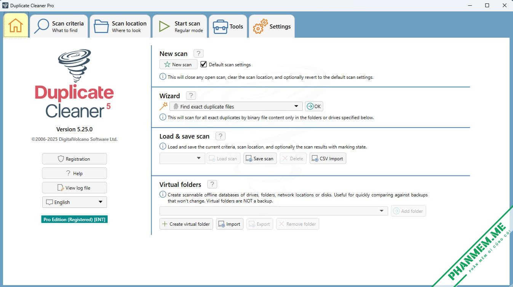Click the Version 5.25.0 text
The height and width of the screenshot is (287, 513).
point(75,129)
